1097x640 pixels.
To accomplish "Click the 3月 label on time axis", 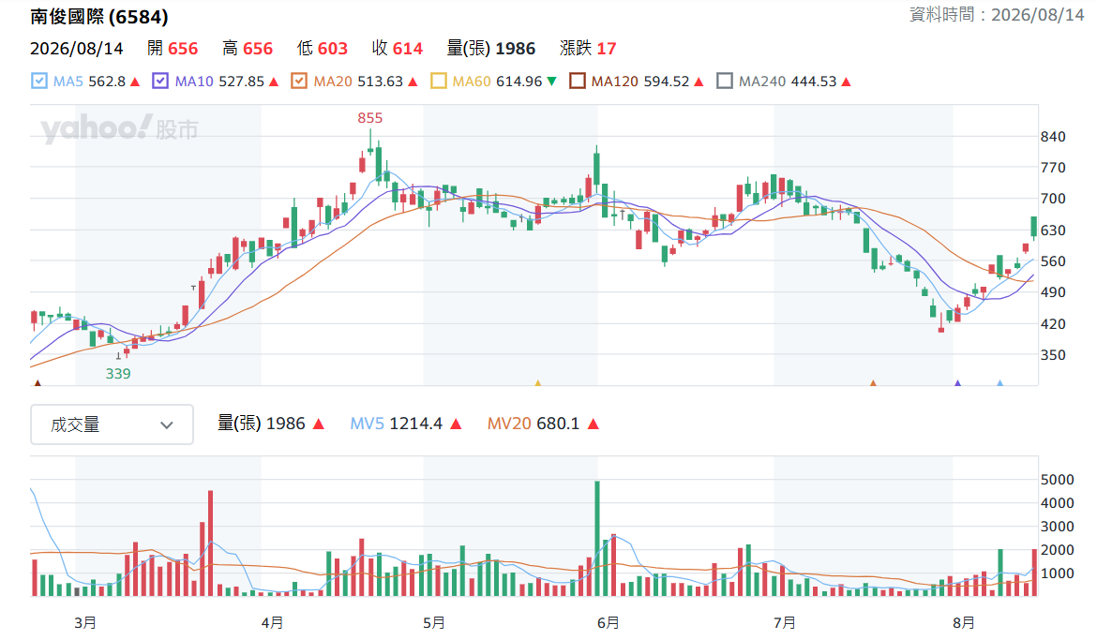I will pyautogui.click(x=85, y=622).
